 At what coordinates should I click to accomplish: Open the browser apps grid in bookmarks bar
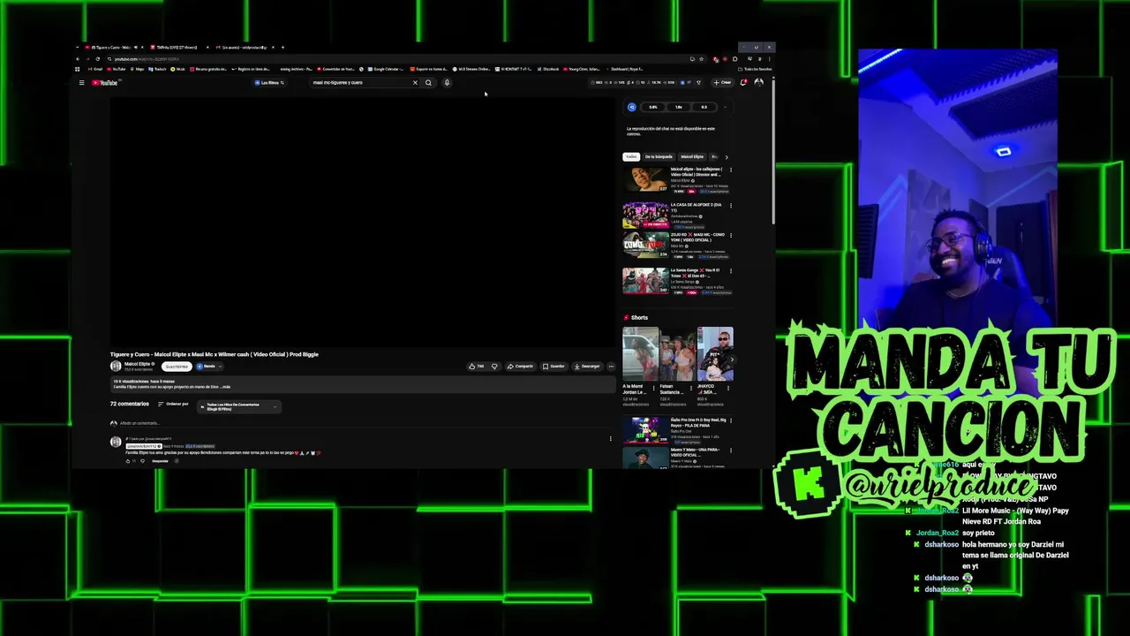click(78, 69)
